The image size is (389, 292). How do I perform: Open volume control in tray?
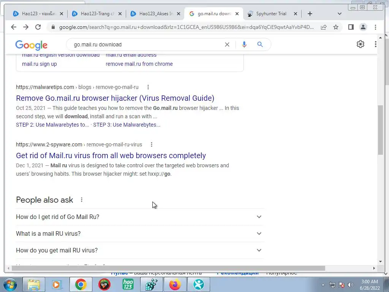[x=351, y=285]
